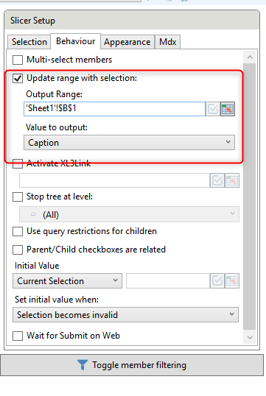Open the Stop tree at level (All) dropdown

129,214
